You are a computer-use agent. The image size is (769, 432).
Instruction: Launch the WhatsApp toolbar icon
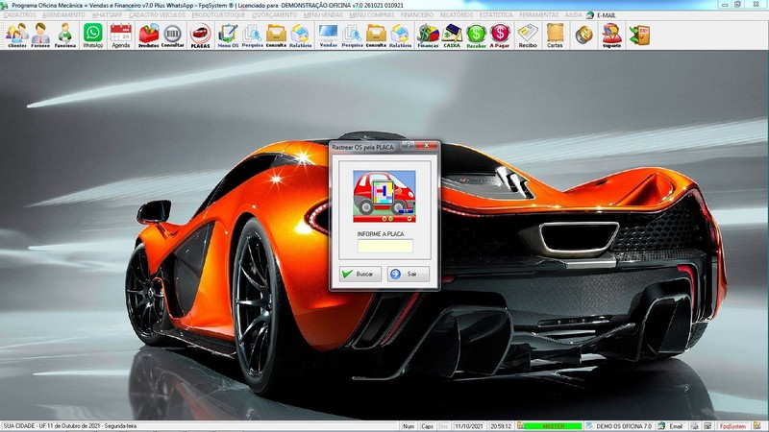(92, 36)
